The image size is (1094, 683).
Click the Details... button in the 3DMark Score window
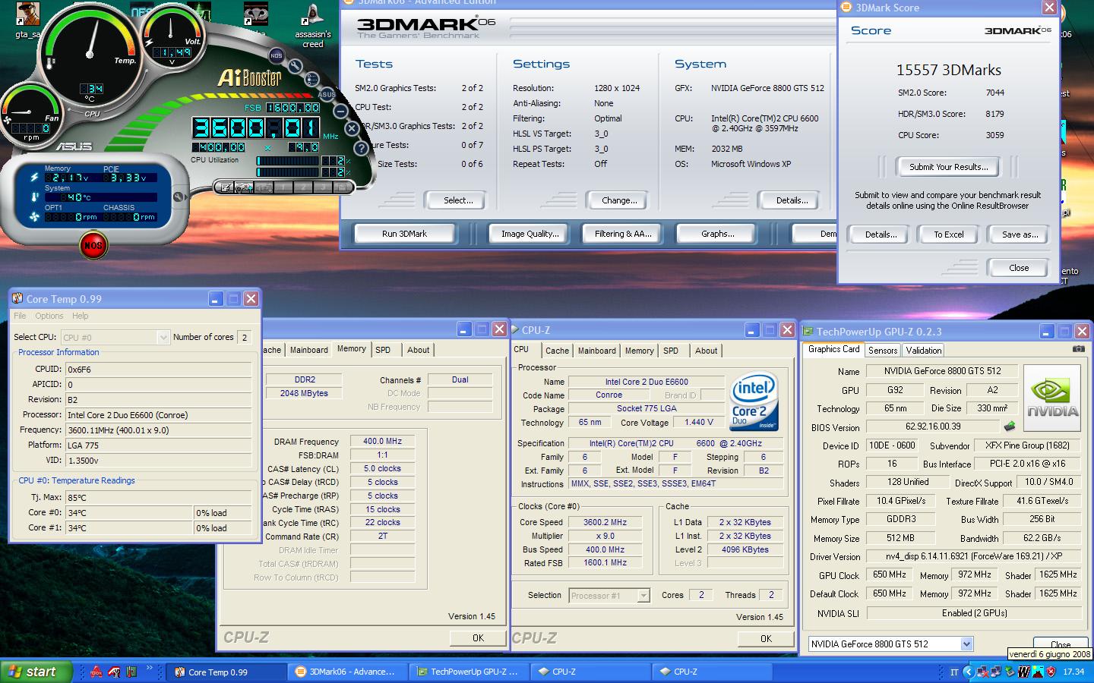[x=880, y=234]
